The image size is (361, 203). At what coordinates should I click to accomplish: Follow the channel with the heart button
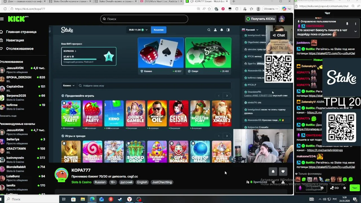pos(283,171)
